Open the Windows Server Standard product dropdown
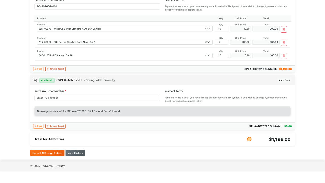This screenshot has width=325, height=183. click(209, 29)
